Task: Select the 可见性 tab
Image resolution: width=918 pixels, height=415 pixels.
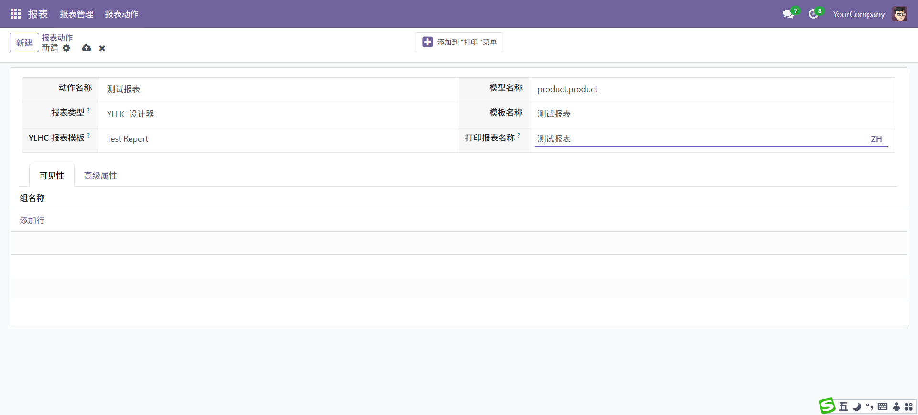Action: tap(52, 176)
